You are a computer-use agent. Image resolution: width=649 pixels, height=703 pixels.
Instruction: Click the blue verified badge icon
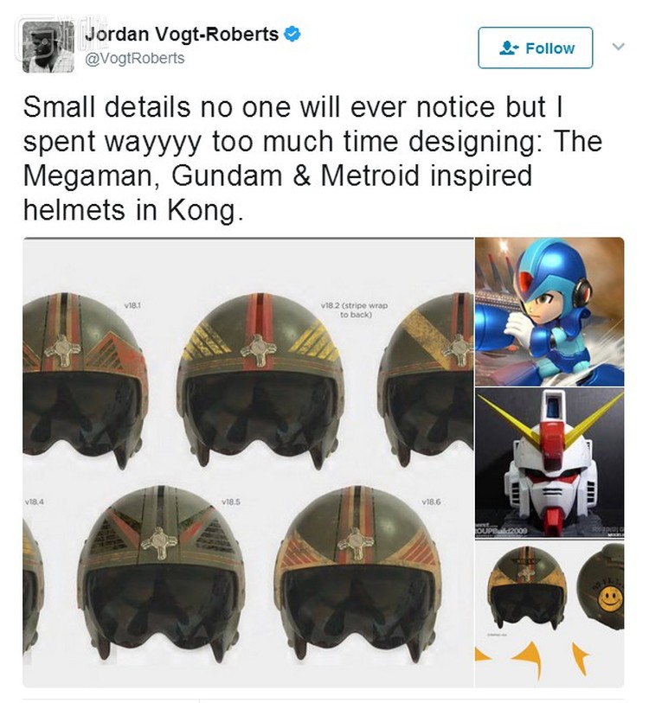(x=292, y=34)
